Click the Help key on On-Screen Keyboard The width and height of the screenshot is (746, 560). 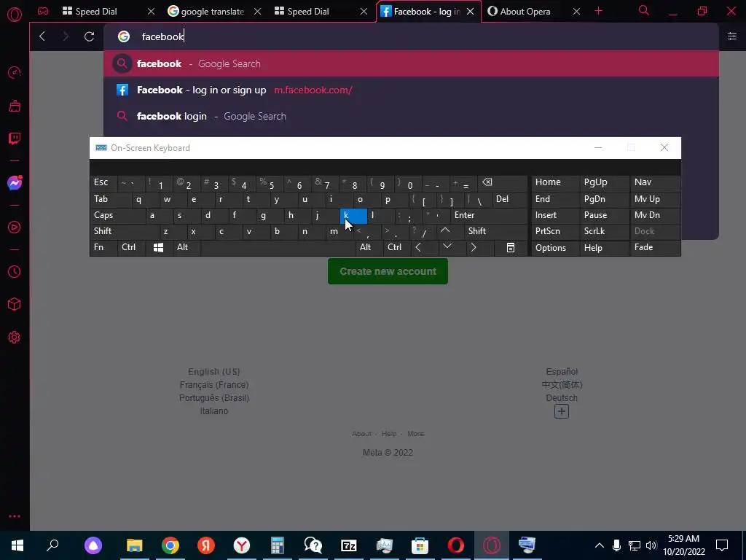(604, 248)
